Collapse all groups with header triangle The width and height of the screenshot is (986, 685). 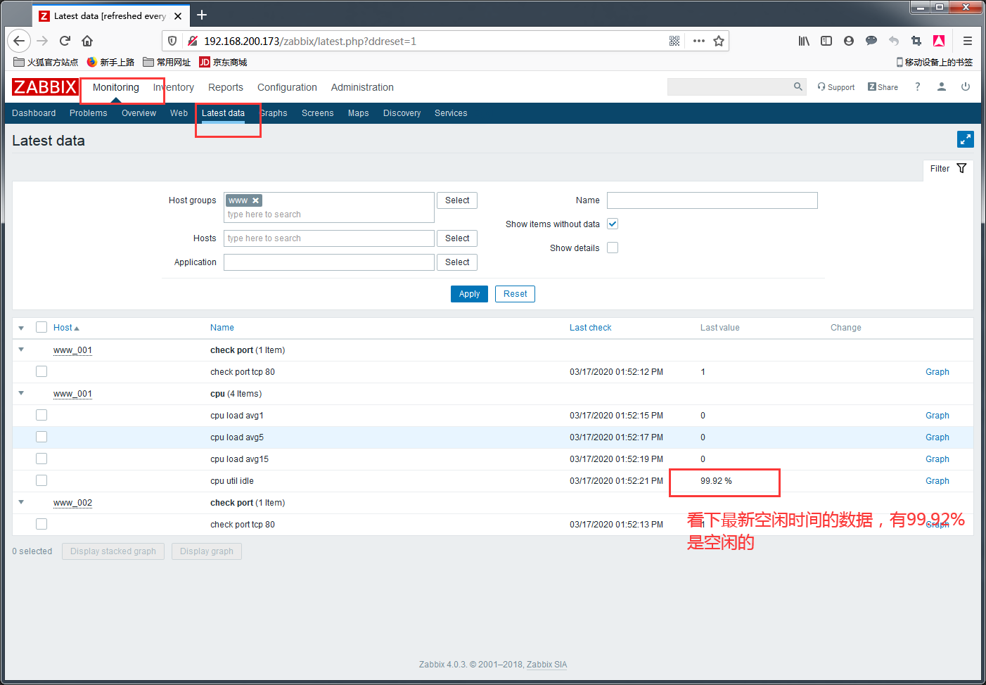pos(21,328)
